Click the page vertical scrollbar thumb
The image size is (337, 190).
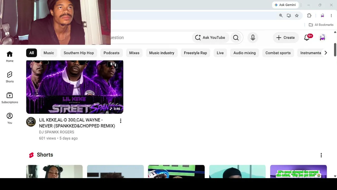tap(335, 50)
